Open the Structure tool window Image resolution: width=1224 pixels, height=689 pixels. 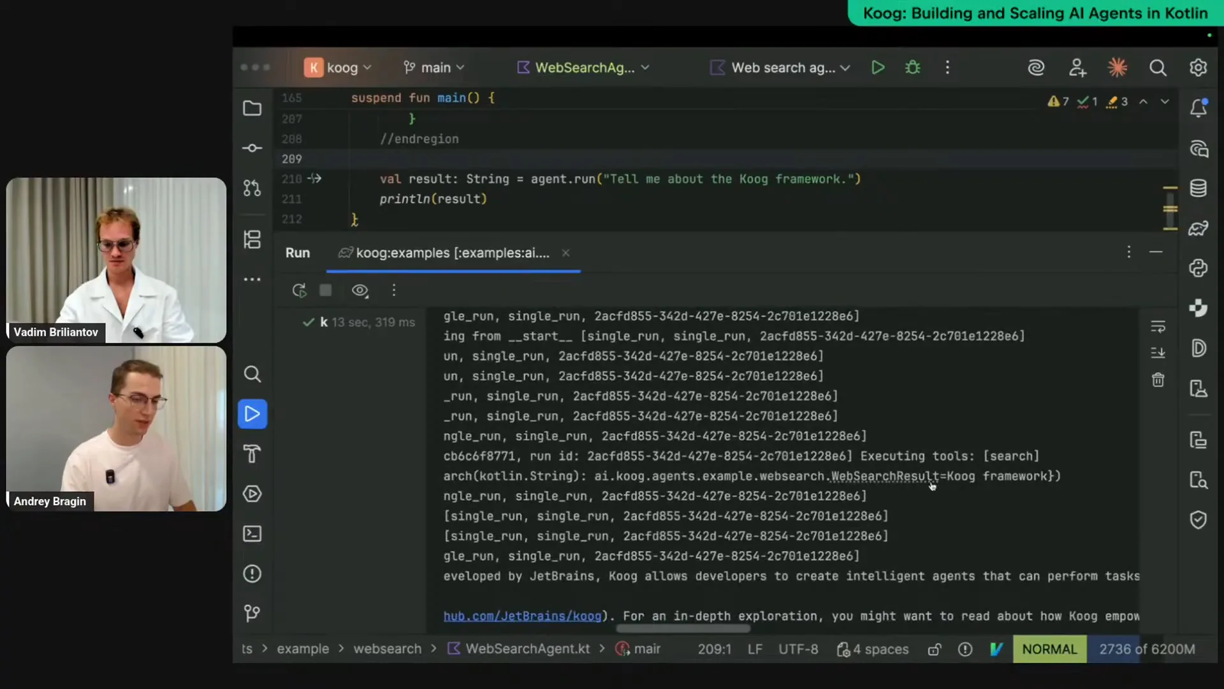pyautogui.click(x=252, y=240)
